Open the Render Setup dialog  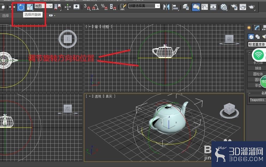pyautogui.click(x=234, y=7)
